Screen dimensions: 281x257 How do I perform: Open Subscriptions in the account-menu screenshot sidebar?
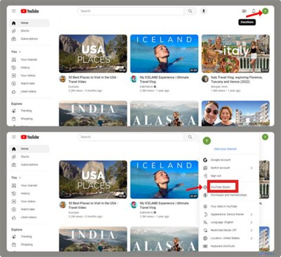click(29, 165)
